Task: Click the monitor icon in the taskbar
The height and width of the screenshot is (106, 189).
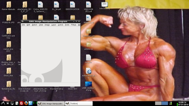Action: [x=12, y=103]
